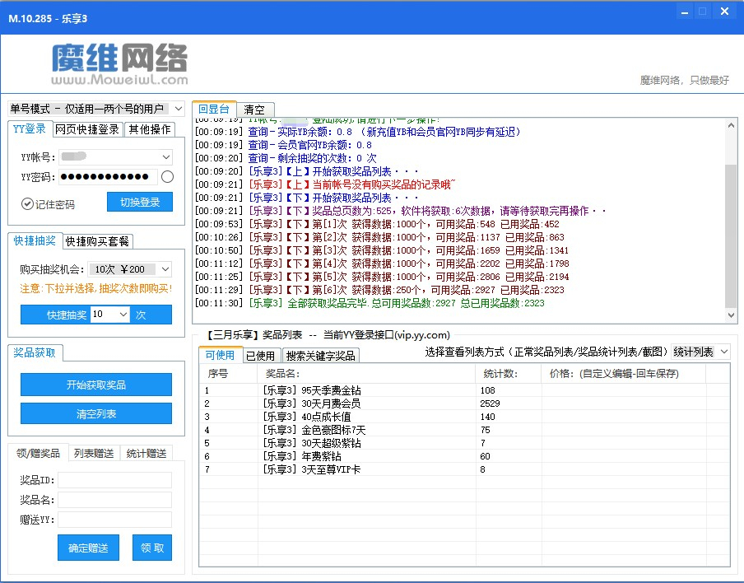The width and height of the screenshot is (744, 583).
Task: Switch to the YY登录 tab
Action: (x=30, y=128)
